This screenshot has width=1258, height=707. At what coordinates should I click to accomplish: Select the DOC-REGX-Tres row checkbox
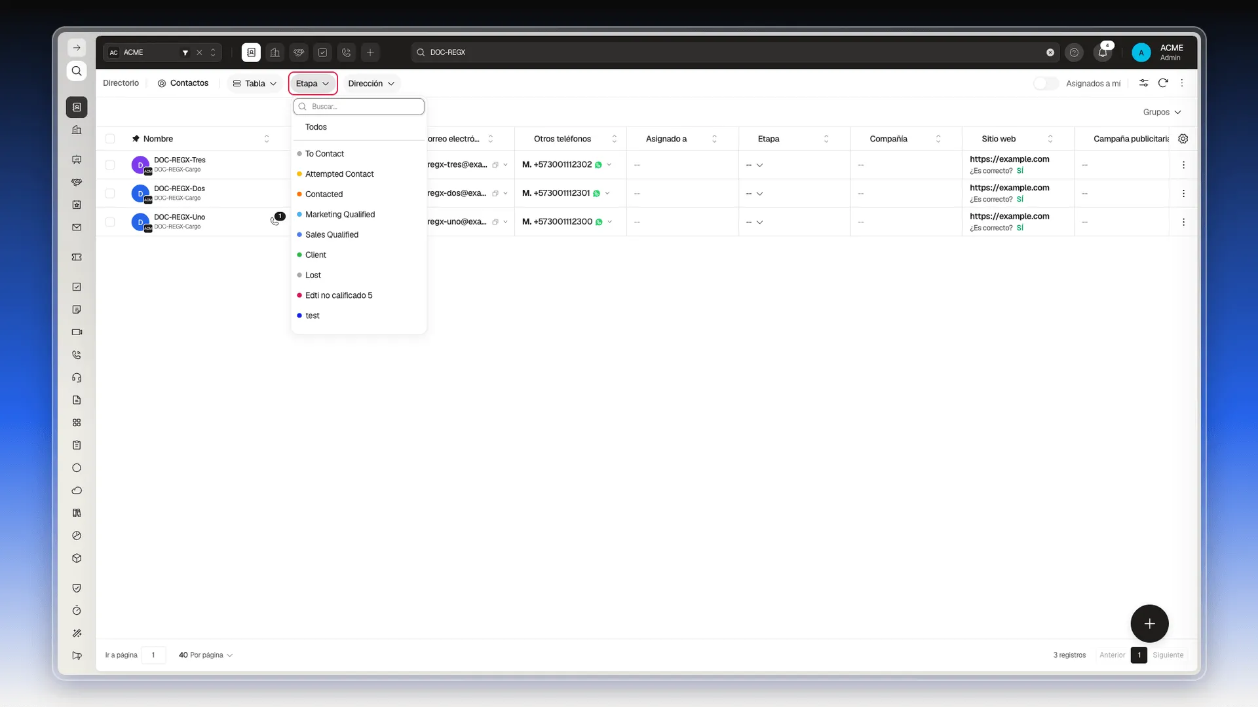(110, 165)
